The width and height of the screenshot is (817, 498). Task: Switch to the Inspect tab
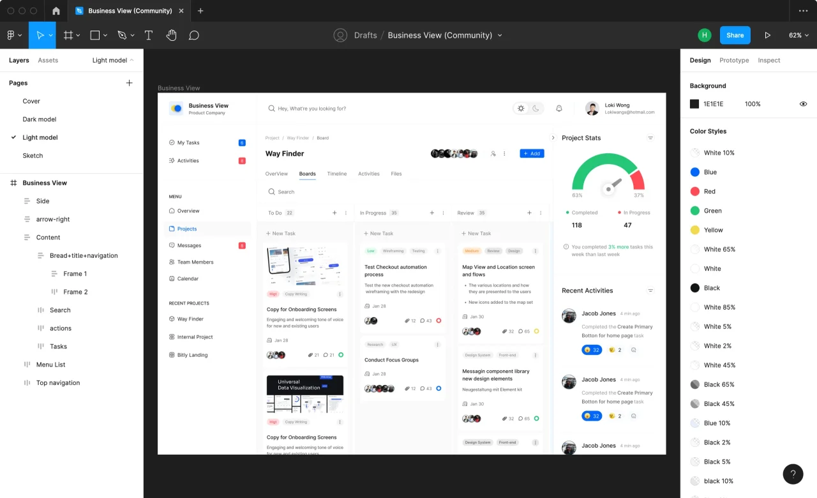click(769, 60)
